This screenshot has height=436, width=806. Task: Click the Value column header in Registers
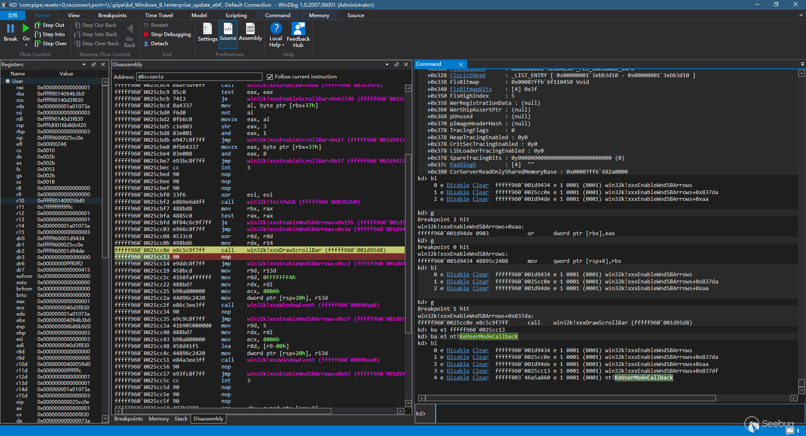point(66,74)
